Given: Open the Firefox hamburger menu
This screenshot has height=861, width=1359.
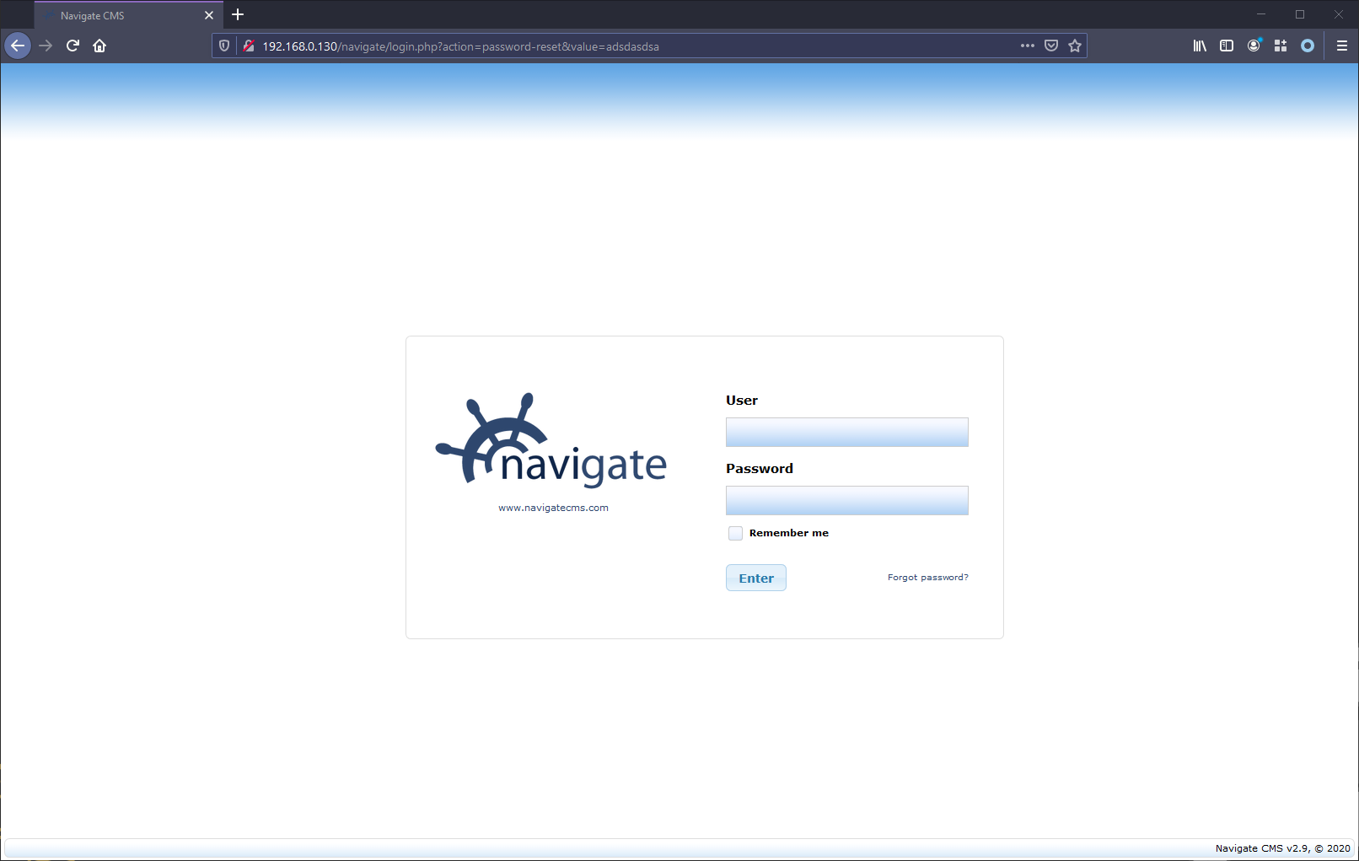Looking at the screenshot, I should (x=1342, y=46).
